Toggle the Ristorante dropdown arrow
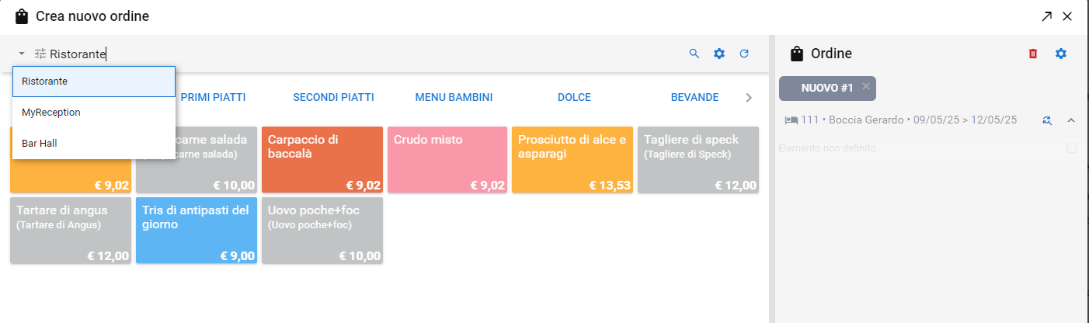 [x=22, y=54]
